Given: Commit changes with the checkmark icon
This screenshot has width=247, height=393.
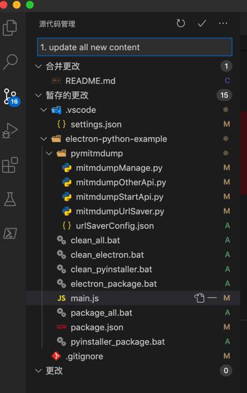Looking at the screenshot, I should tap(202, 24).
